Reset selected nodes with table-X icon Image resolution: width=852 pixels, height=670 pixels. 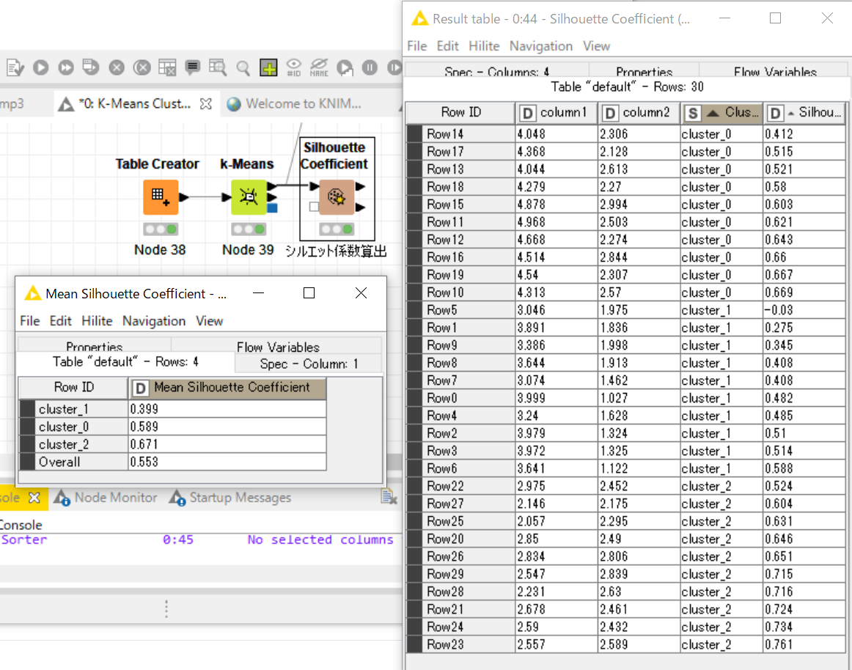167,67
